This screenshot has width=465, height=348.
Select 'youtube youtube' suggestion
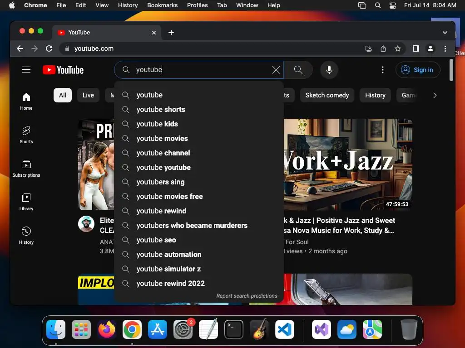coord(199,168)
